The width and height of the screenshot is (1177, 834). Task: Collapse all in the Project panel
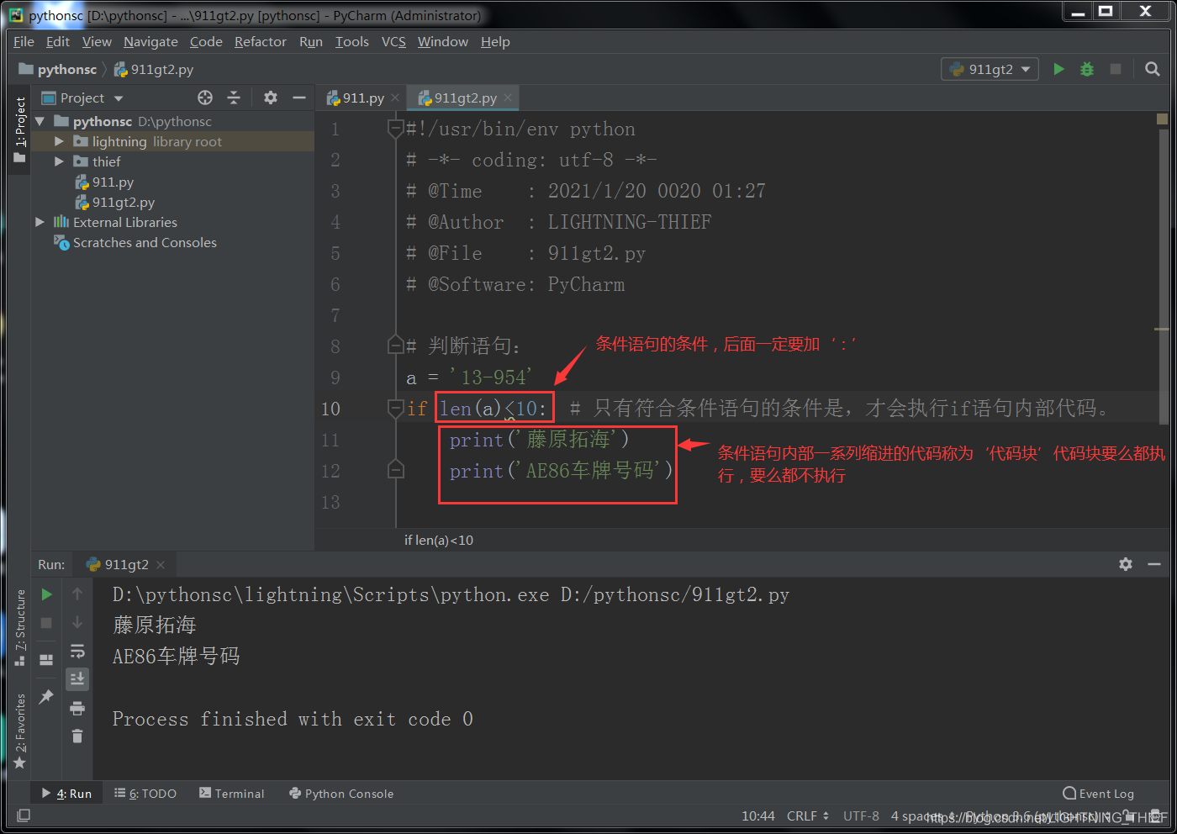click(x=234, y=98)
